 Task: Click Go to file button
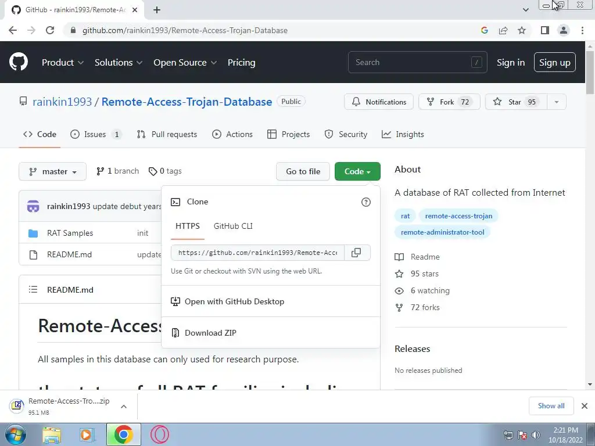pos(303,171)
